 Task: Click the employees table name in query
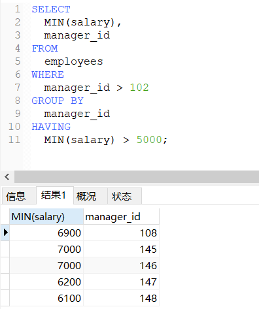click(74, 61)
